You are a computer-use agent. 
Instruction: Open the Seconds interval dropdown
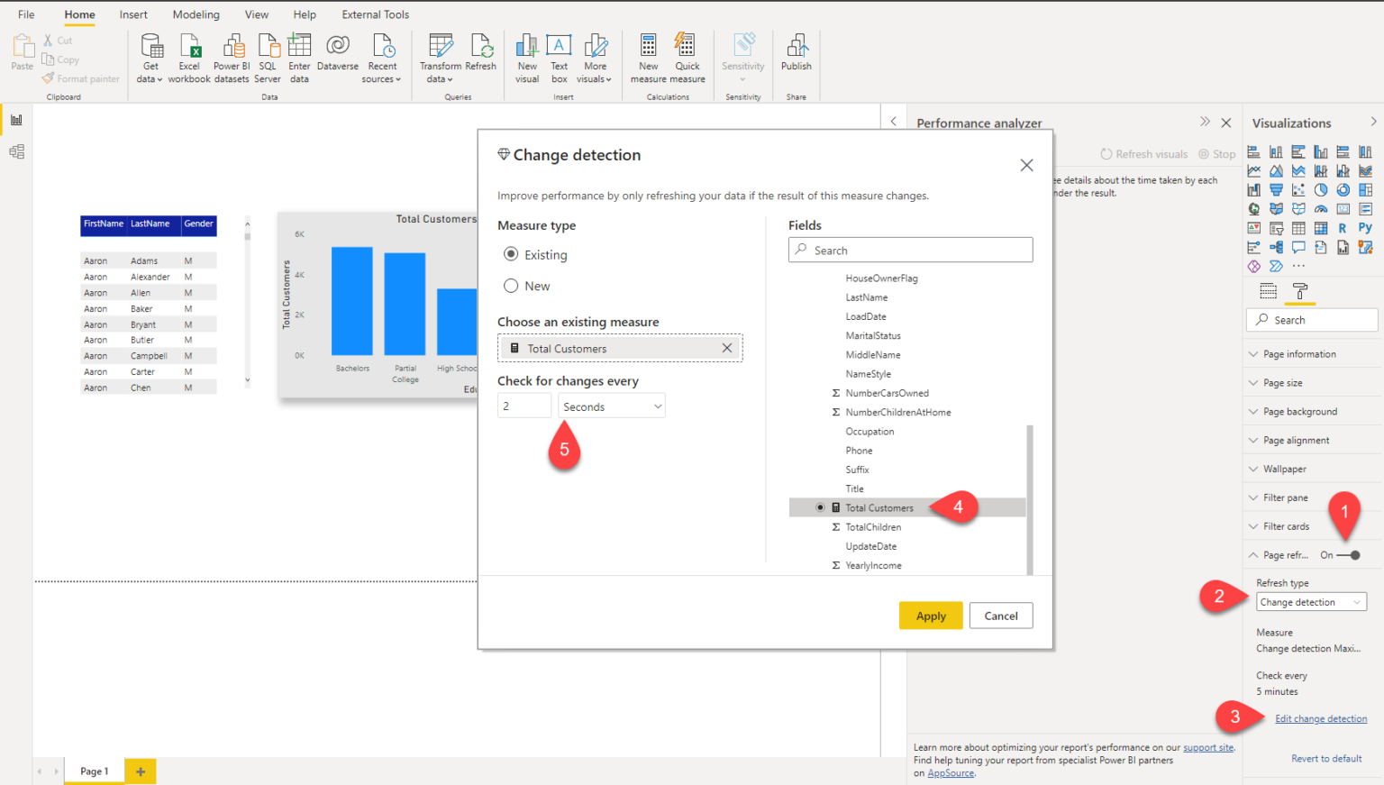coord(611,406)
